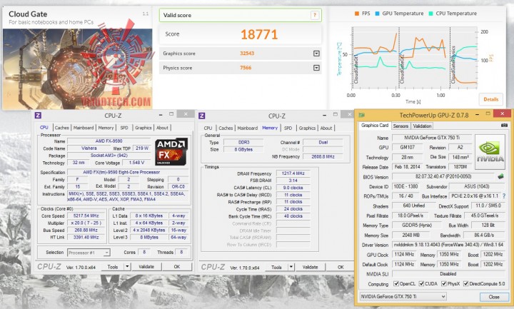Click the GPU-Z BIOS save chip icon

tap(500, 176)
